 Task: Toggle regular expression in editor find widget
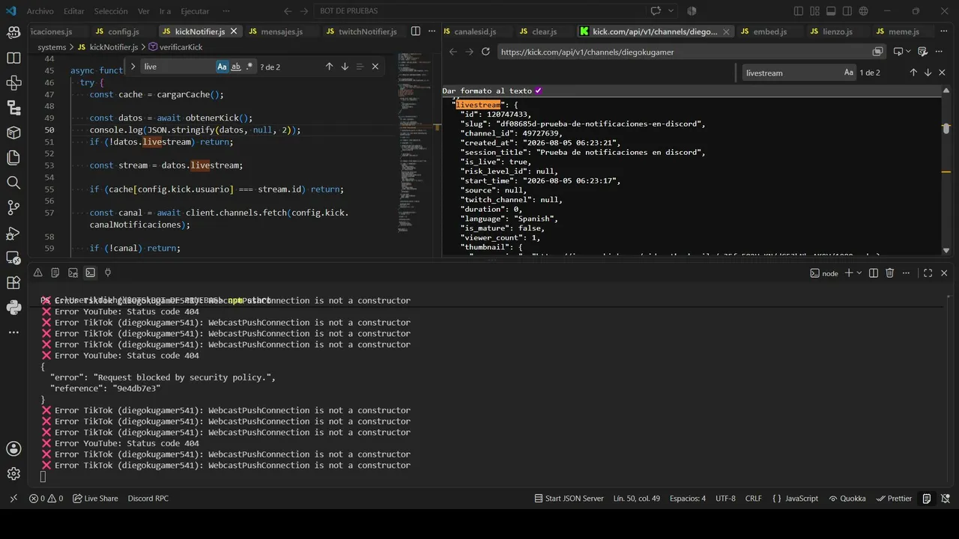[x=250, y=67]
